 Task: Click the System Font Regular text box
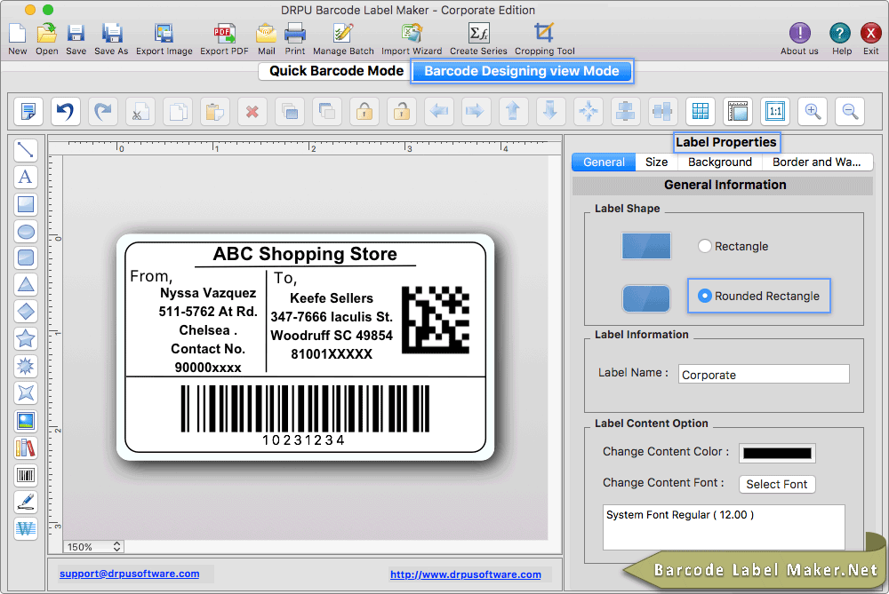[724, 527]
